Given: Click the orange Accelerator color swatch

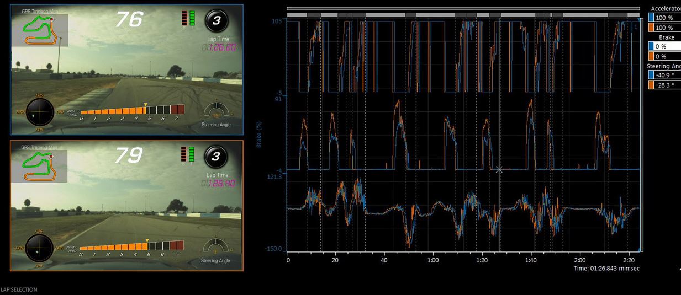Looking at the screenshot, I should pyautogui.click(x=650, y=28).
